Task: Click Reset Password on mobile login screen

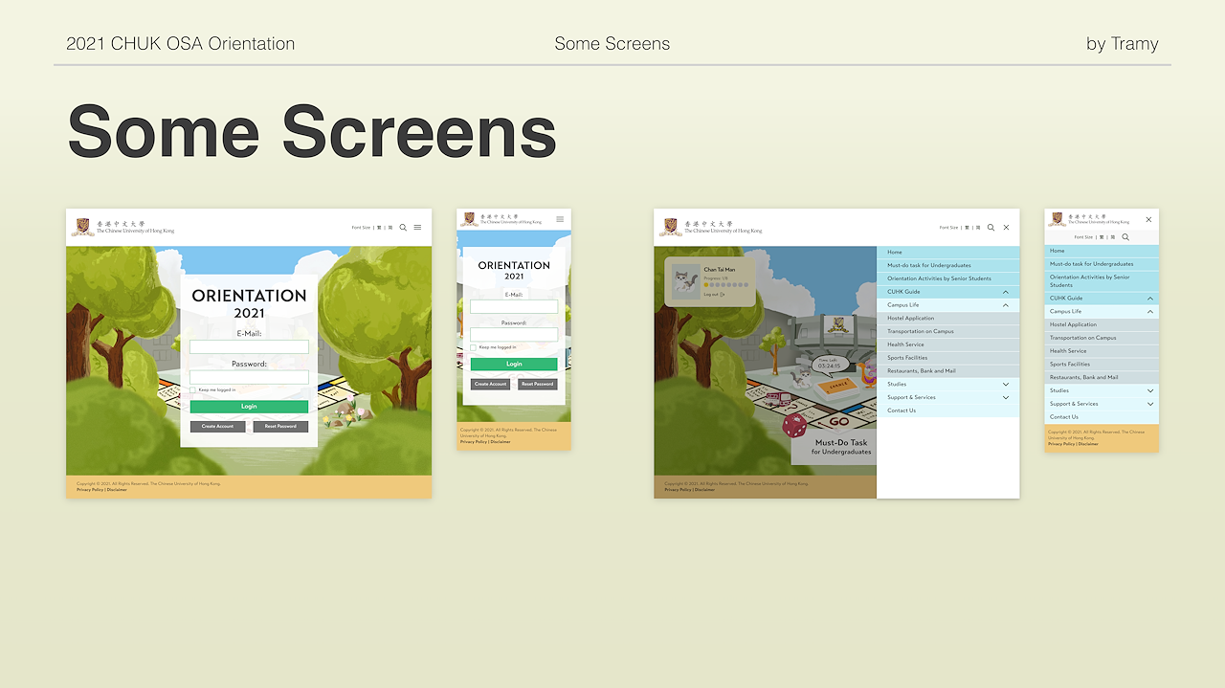Action: coord(538,384)
